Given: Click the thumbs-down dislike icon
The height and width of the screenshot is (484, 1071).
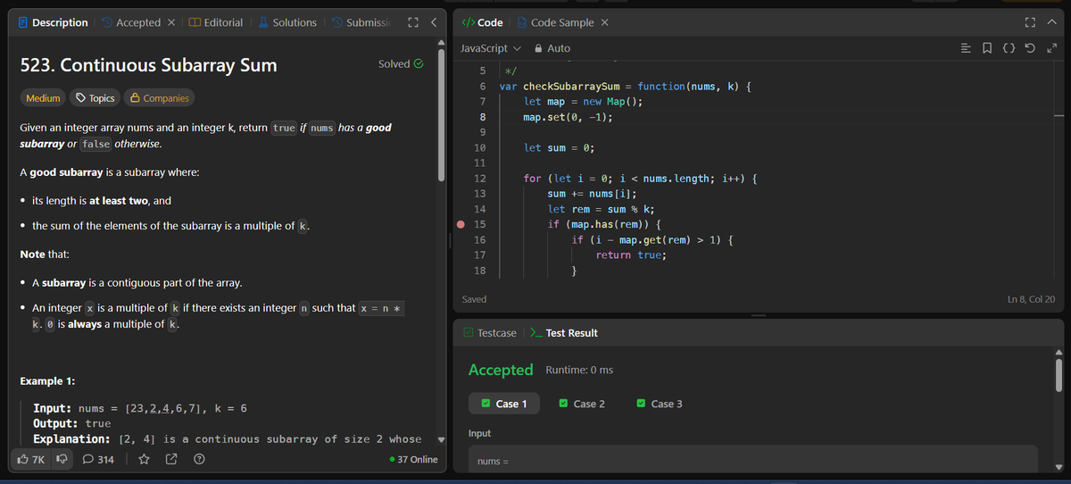Looking at the screenshot, I should (x=64, y=460).
